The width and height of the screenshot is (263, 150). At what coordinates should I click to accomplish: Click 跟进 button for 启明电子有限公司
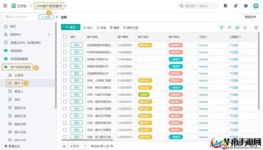(77, 59)
